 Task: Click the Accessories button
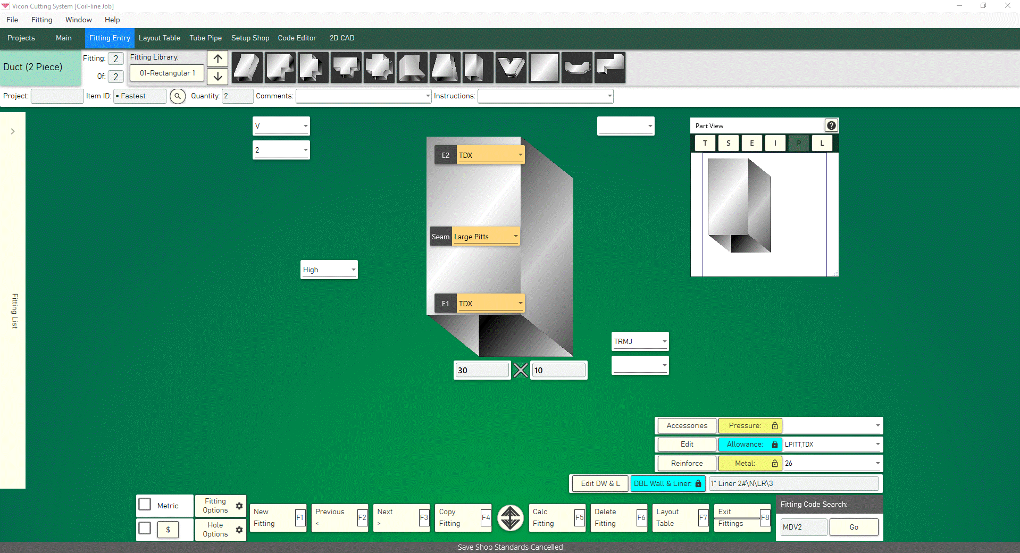tap(687, 425)
